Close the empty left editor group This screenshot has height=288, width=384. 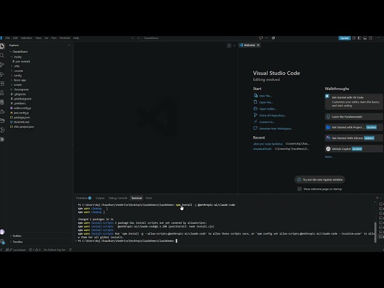[235, 46]
